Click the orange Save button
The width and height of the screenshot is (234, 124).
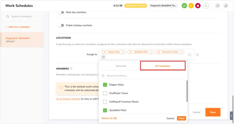click(213, 112)
